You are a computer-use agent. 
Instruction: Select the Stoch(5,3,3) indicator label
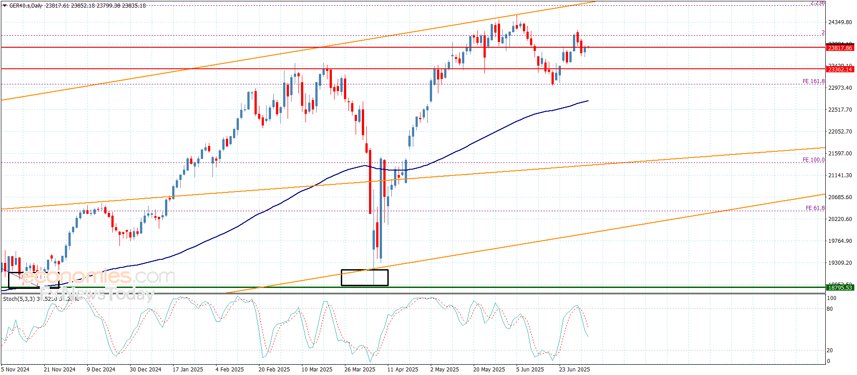tap(19, 299)
